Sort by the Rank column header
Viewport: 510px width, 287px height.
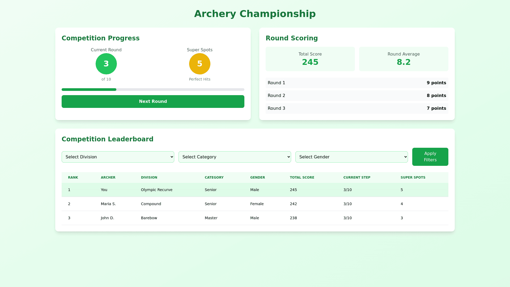[x=73, y=178]
